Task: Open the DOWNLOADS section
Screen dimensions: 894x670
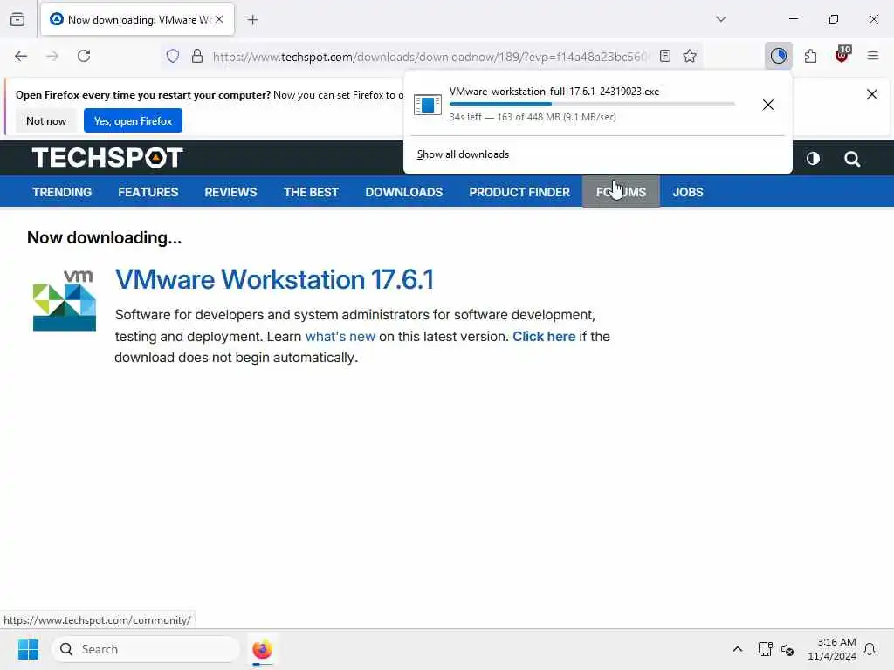Action: (x=404, y=192)
